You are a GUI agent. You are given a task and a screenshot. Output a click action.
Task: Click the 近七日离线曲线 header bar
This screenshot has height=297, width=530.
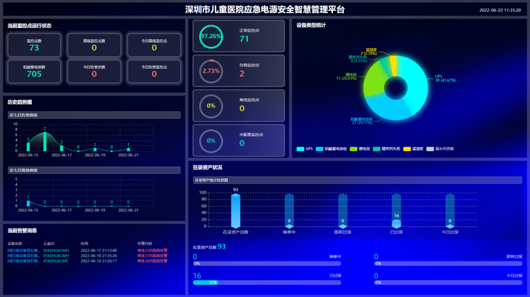[94, 171]
